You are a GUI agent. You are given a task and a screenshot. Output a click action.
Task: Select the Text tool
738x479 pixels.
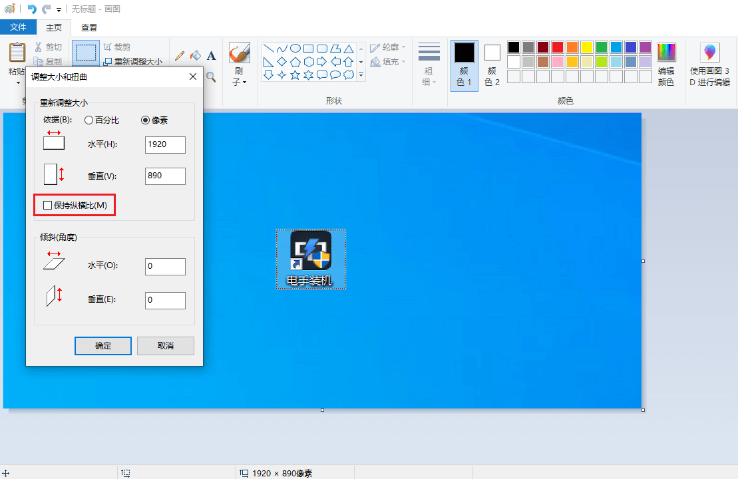coord(212,56)
